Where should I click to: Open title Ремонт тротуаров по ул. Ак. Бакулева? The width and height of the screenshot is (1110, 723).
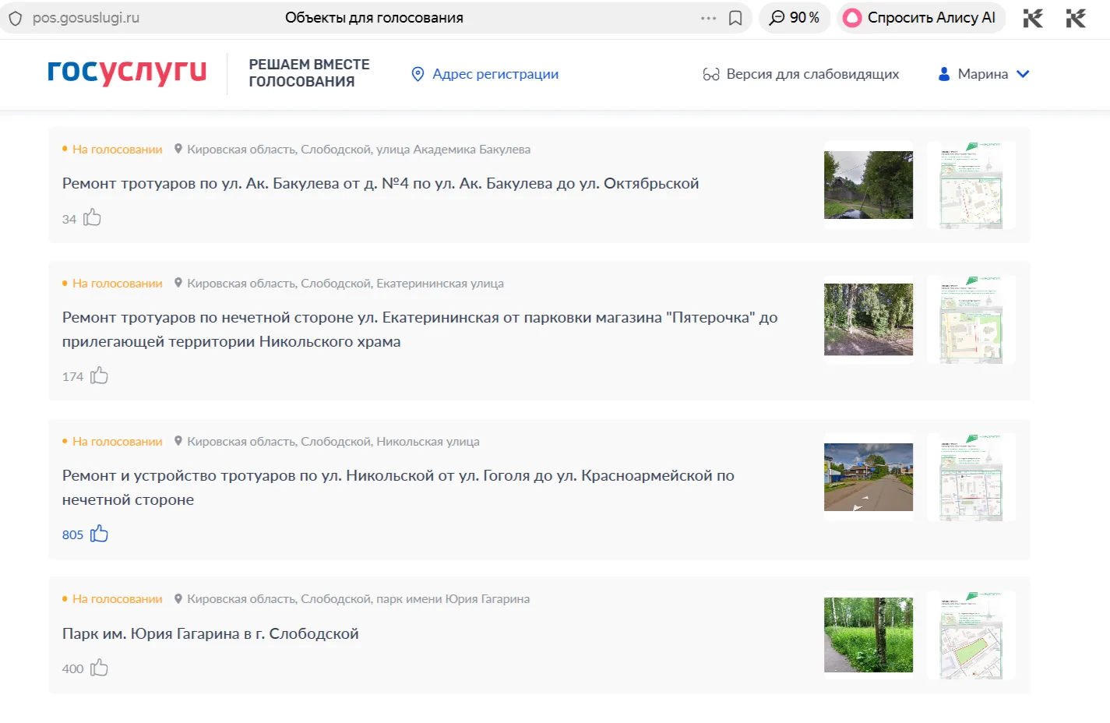380,183
